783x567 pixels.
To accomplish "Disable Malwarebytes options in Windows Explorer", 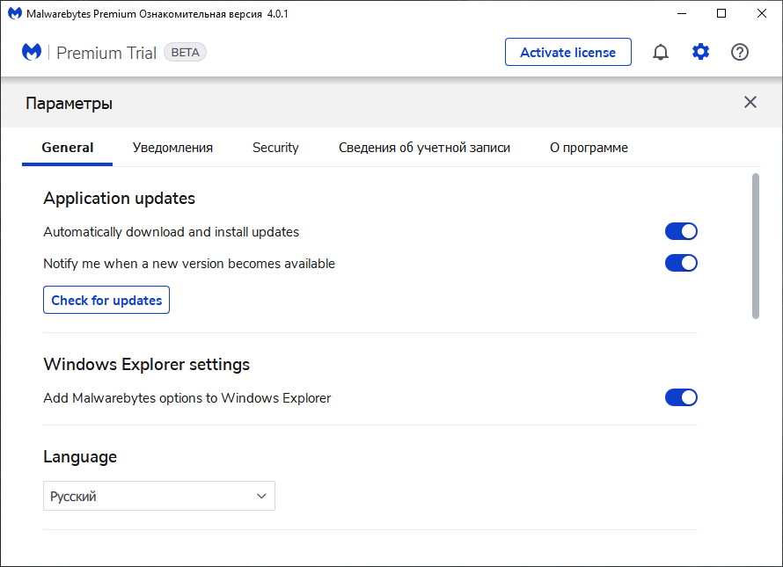I will [x=681, y=397].
